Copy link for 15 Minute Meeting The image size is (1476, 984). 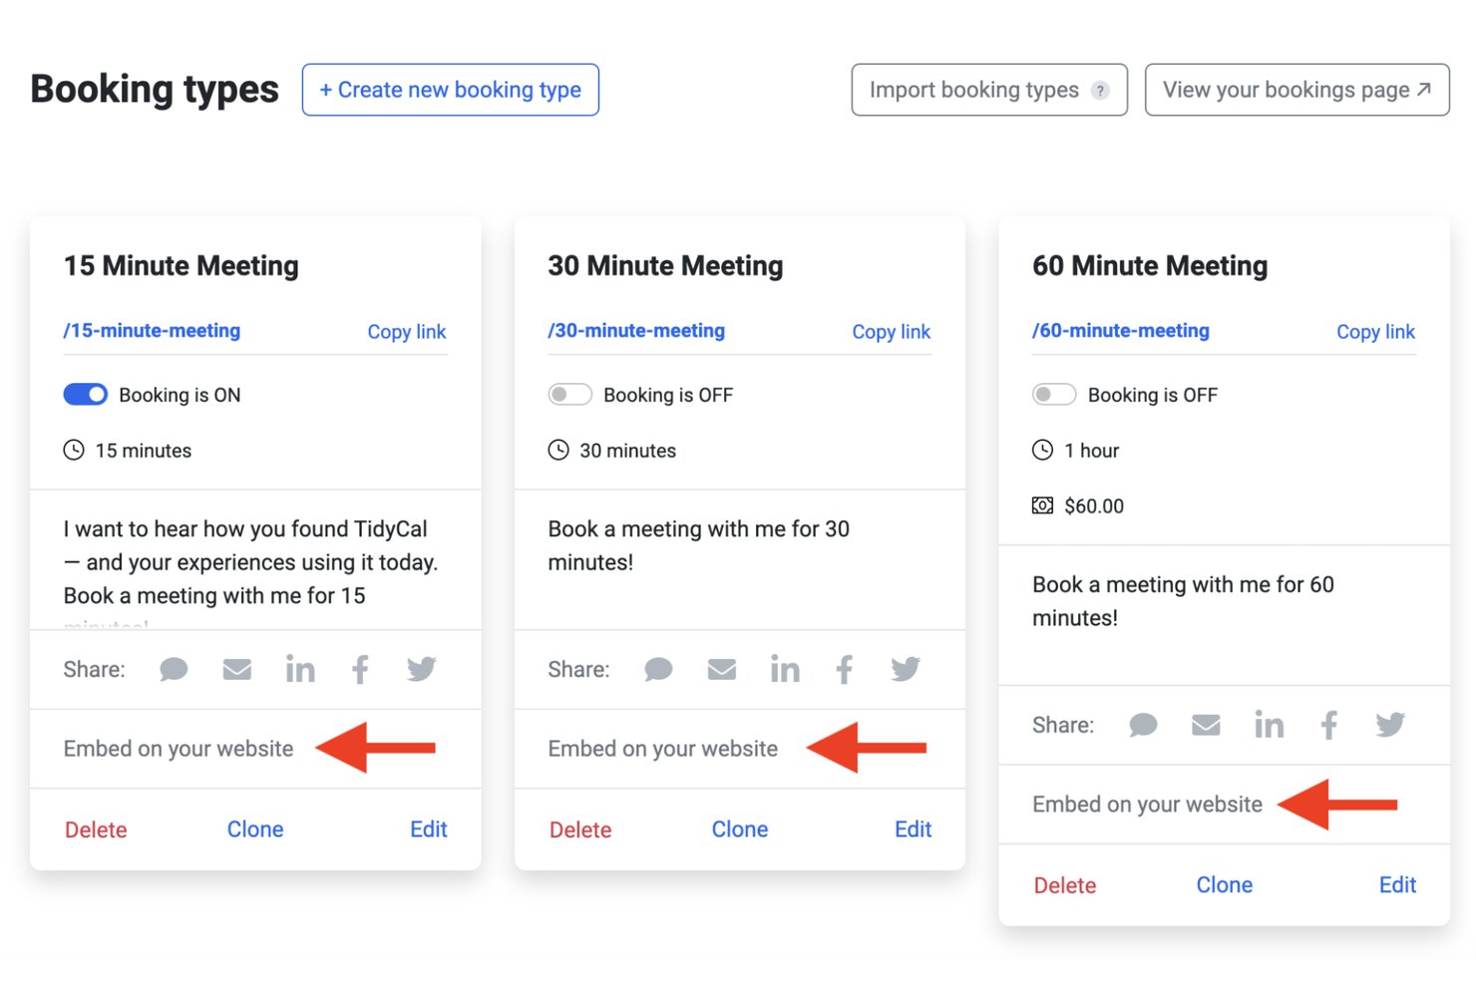click(407, 331)
